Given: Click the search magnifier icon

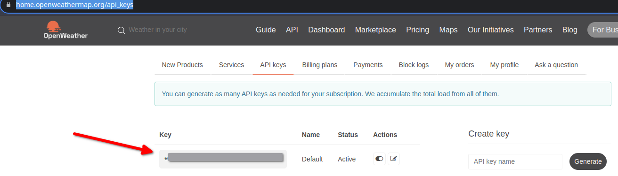Looking at the screenshot, I should pyautogui.click(x=121, y=30).
